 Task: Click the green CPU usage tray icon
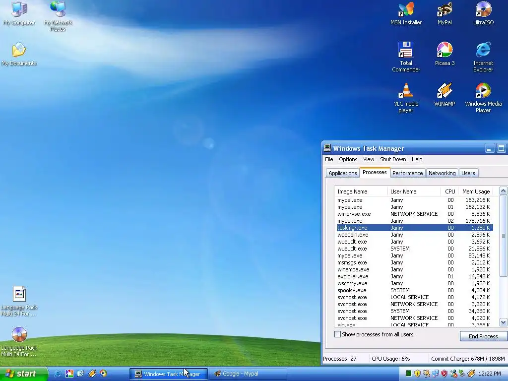coord(409,374)
